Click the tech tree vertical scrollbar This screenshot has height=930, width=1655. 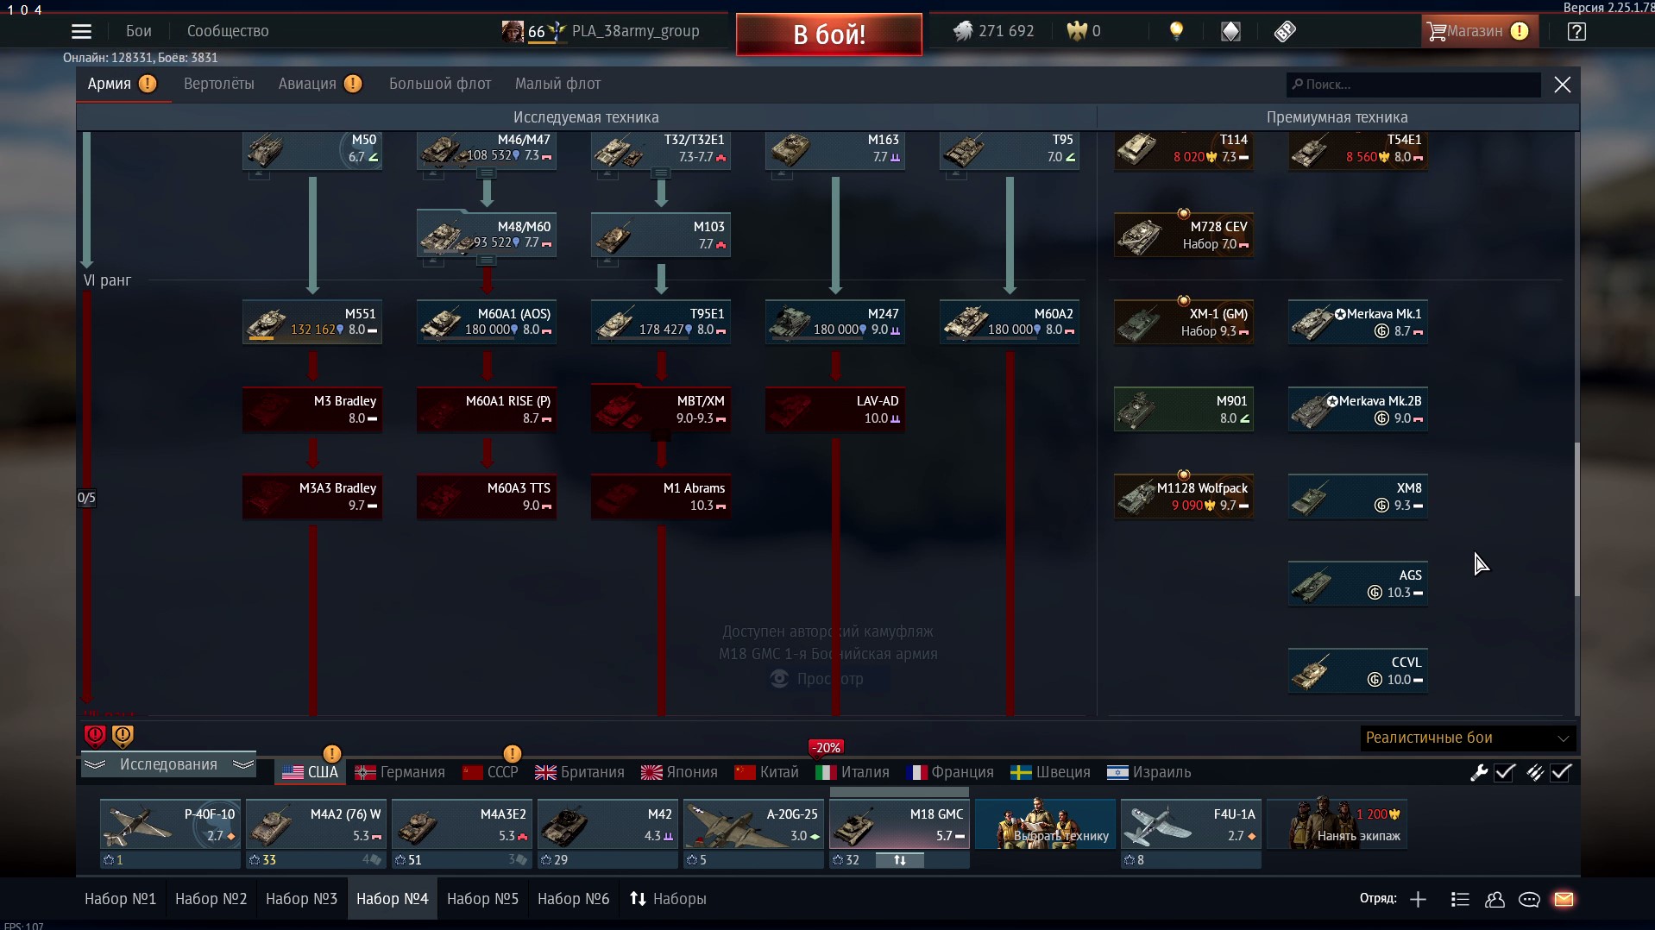coord(1576,519)
